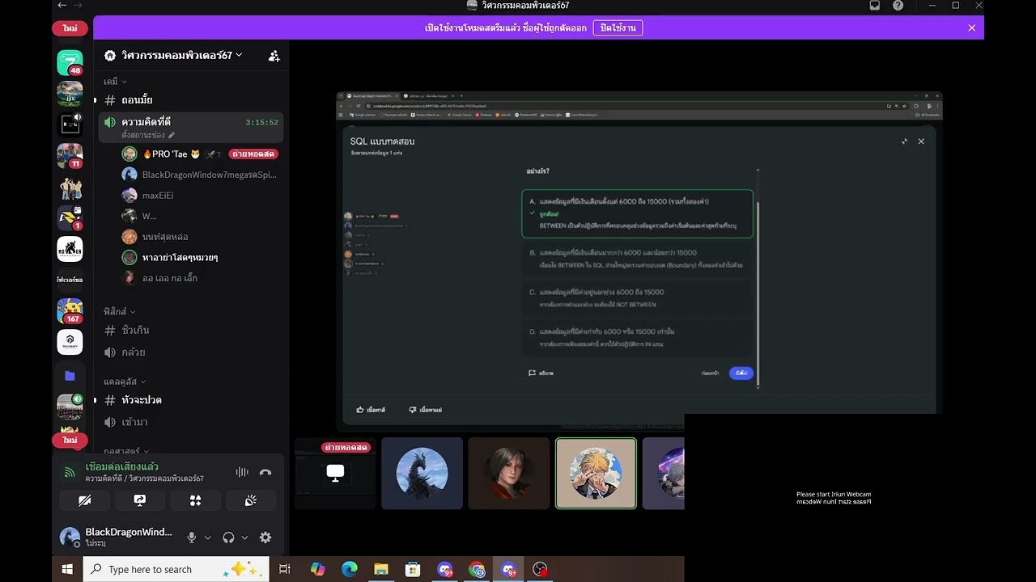1036x582 pixels.
Task: Click the share your screen icon
Action: pos(140,500)
